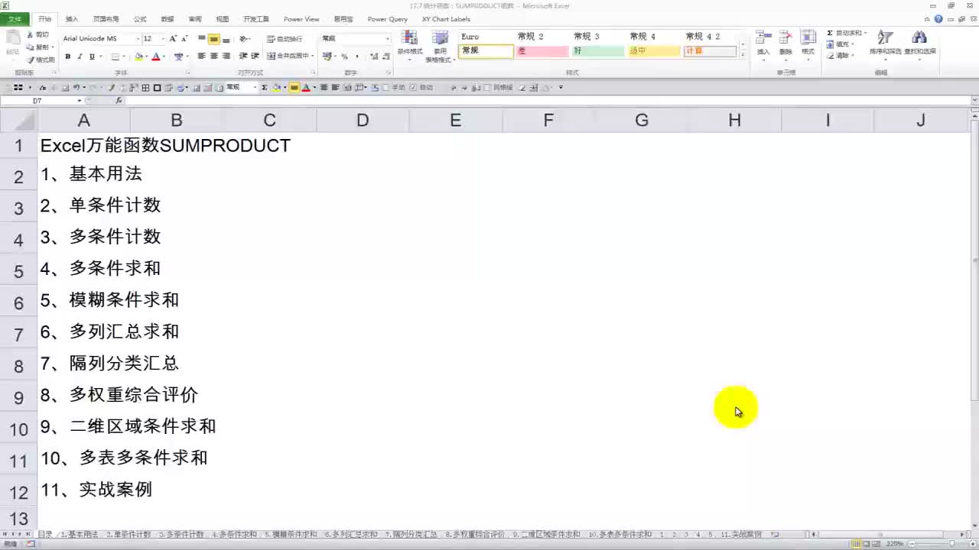Image resolution: width=979 pixels, height=550 pixels.
Task: Expand the formula bar
Action: [x=974, y=101]
